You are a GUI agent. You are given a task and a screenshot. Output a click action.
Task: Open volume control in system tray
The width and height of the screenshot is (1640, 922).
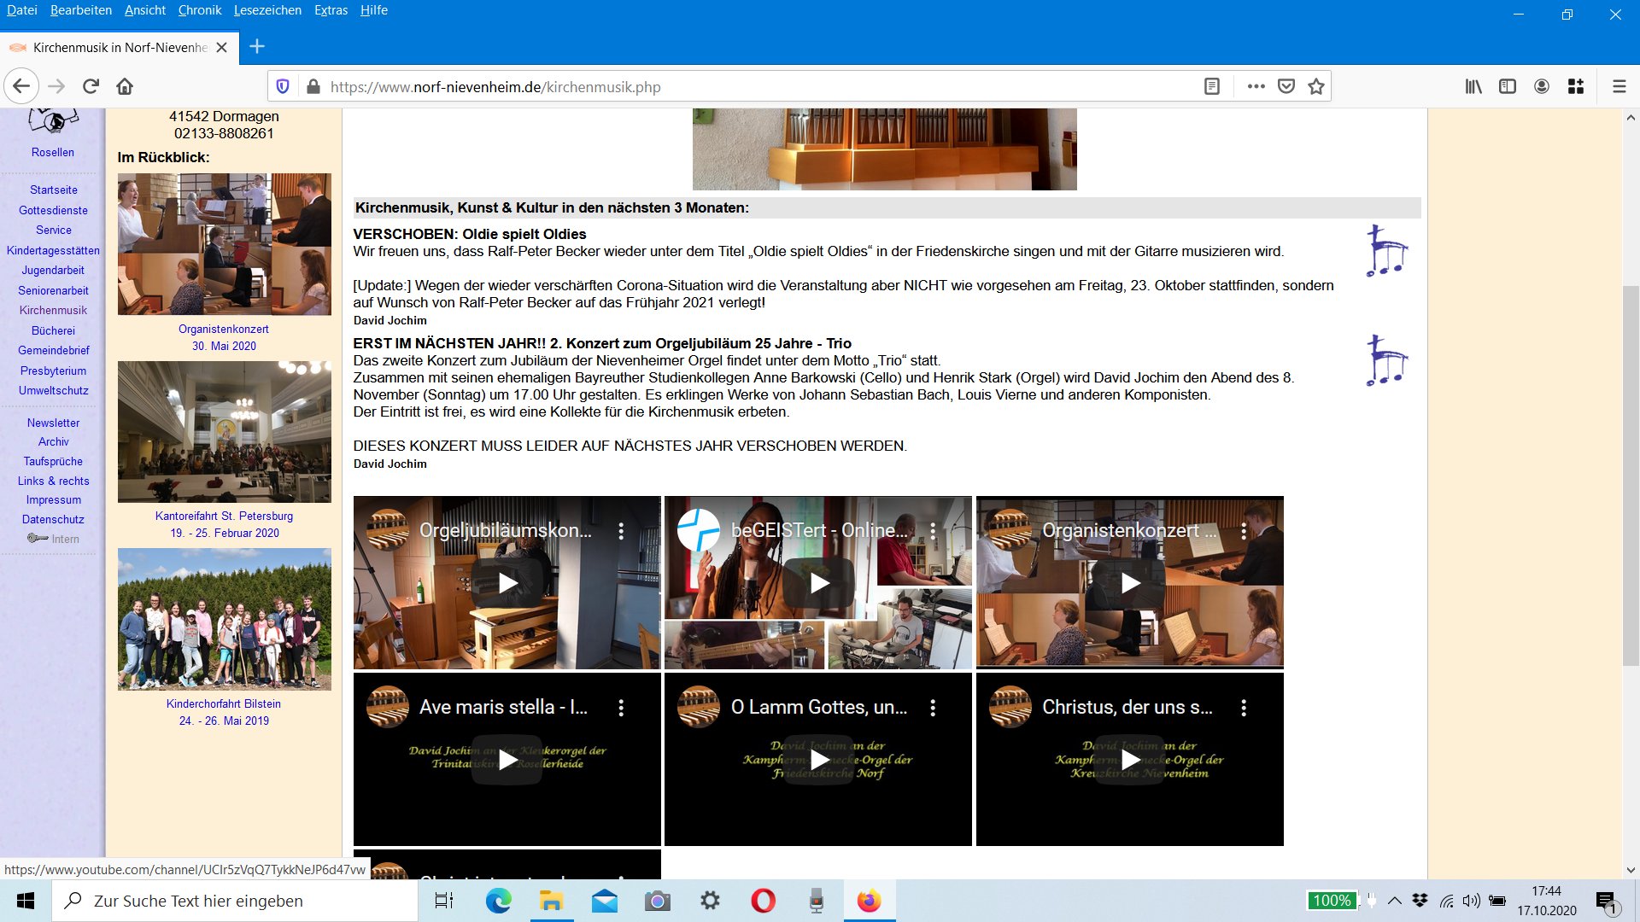tap(1471, 901)
